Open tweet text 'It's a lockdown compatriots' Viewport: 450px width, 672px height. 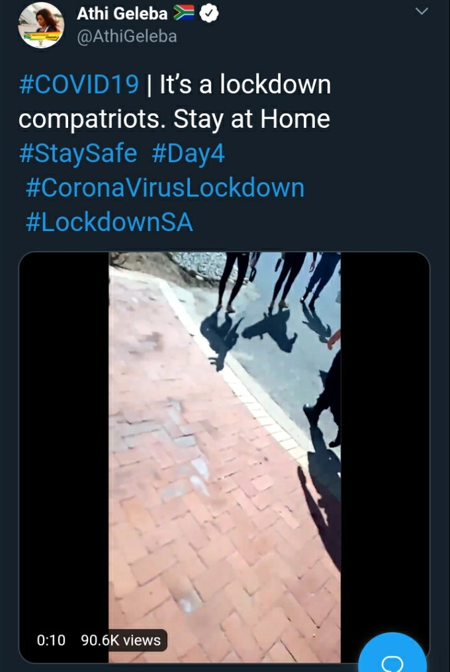click(x=175, y=101)
